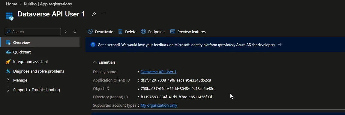This screenshot has width=345, height=115.
Task: Click the Preview features icon
Action: (173, 32)
